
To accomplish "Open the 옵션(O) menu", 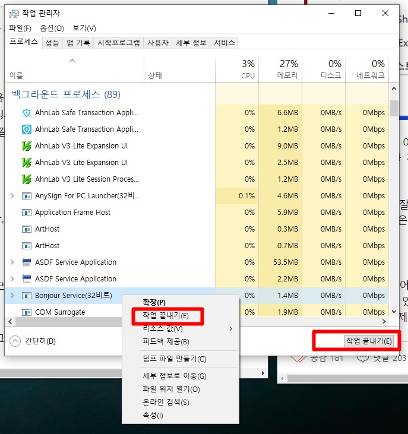I will pyautogui.click(x=52, y=28).
